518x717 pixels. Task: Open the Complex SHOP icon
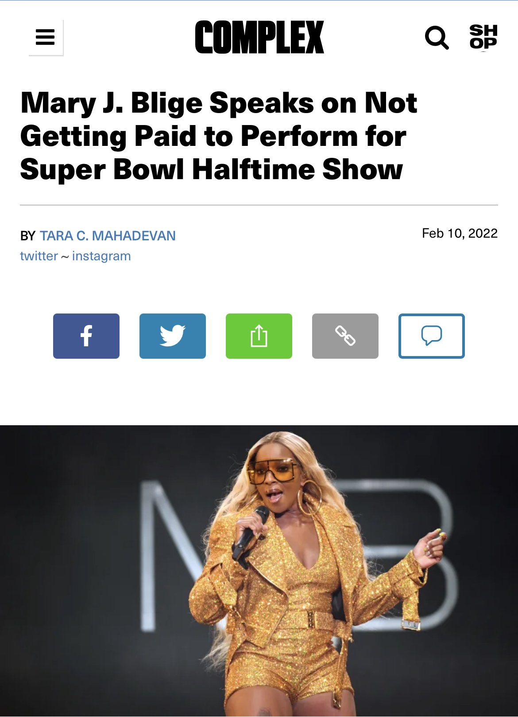(483, 37)
